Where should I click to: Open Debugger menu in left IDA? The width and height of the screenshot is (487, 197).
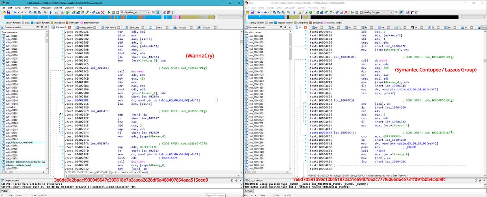[46, 8]
